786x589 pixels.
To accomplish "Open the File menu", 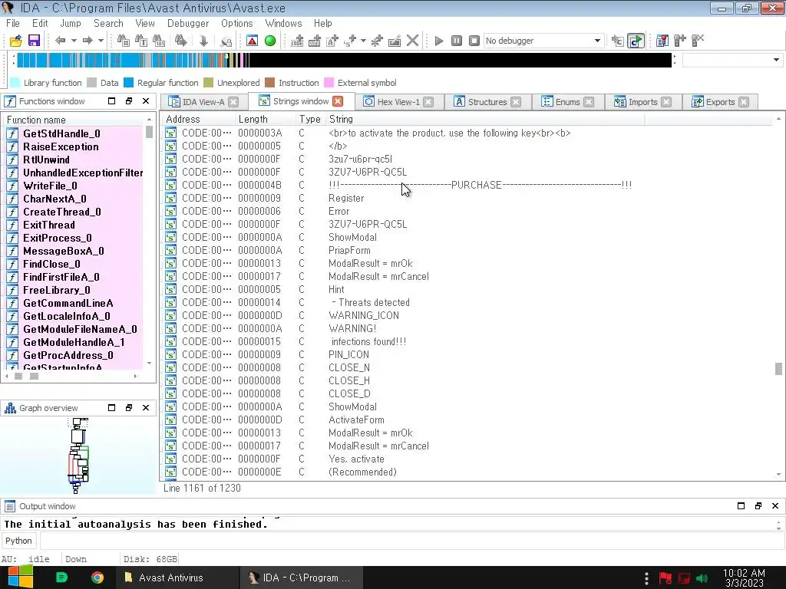I will click(12, 23).
